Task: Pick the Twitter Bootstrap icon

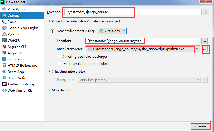Action: point(4,84)
